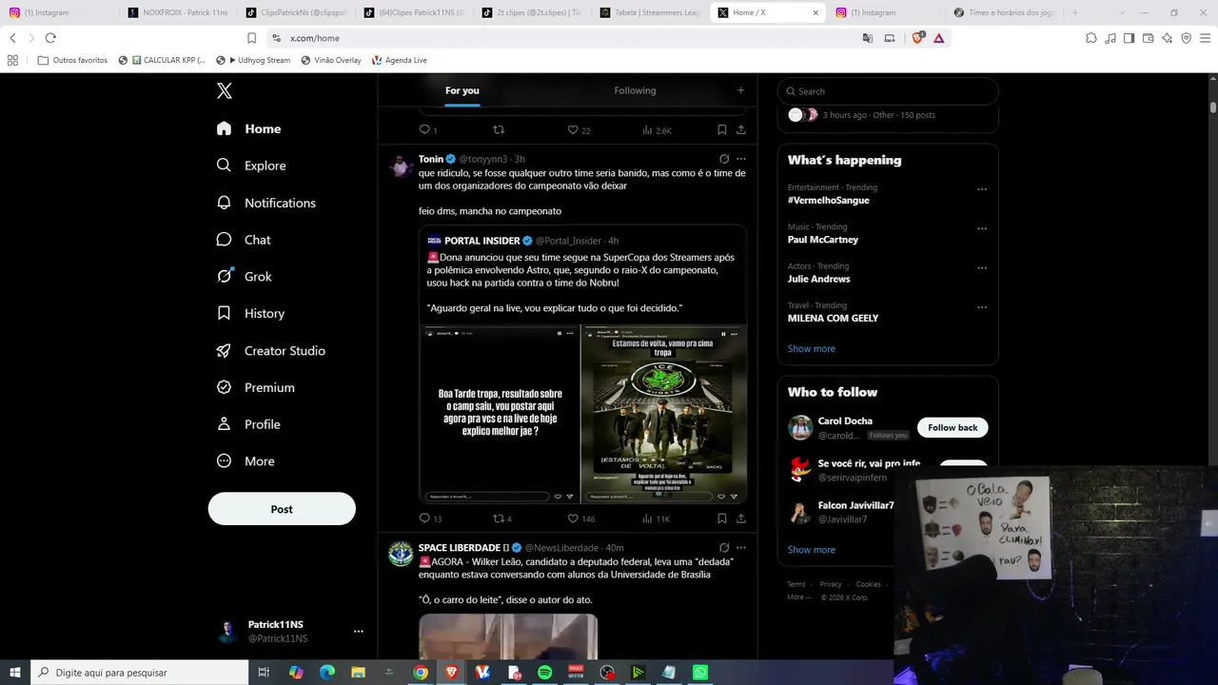Open Notifications in the sidebar

point(265,203)
